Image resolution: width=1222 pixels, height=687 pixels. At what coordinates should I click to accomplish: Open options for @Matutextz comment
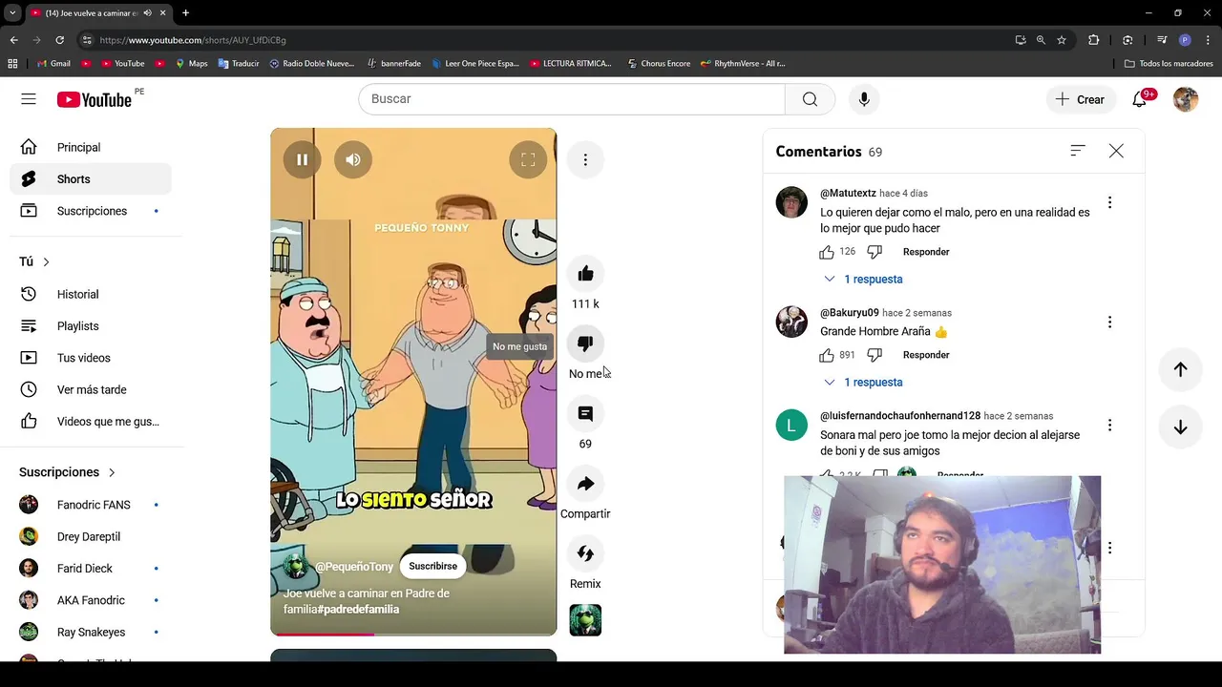1109,202
